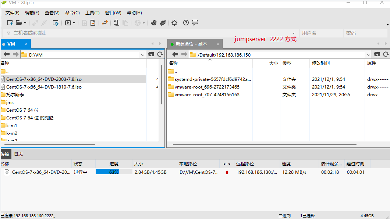Expand the play icon's dropdown arrow
This screenshot has width=390, height=219.
(74, 23)
